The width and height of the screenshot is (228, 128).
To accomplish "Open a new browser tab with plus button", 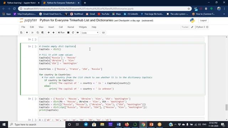I will (85, 3).
